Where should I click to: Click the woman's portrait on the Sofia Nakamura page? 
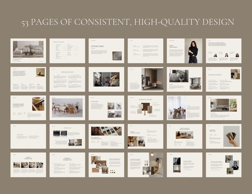(x=194, y=51)
